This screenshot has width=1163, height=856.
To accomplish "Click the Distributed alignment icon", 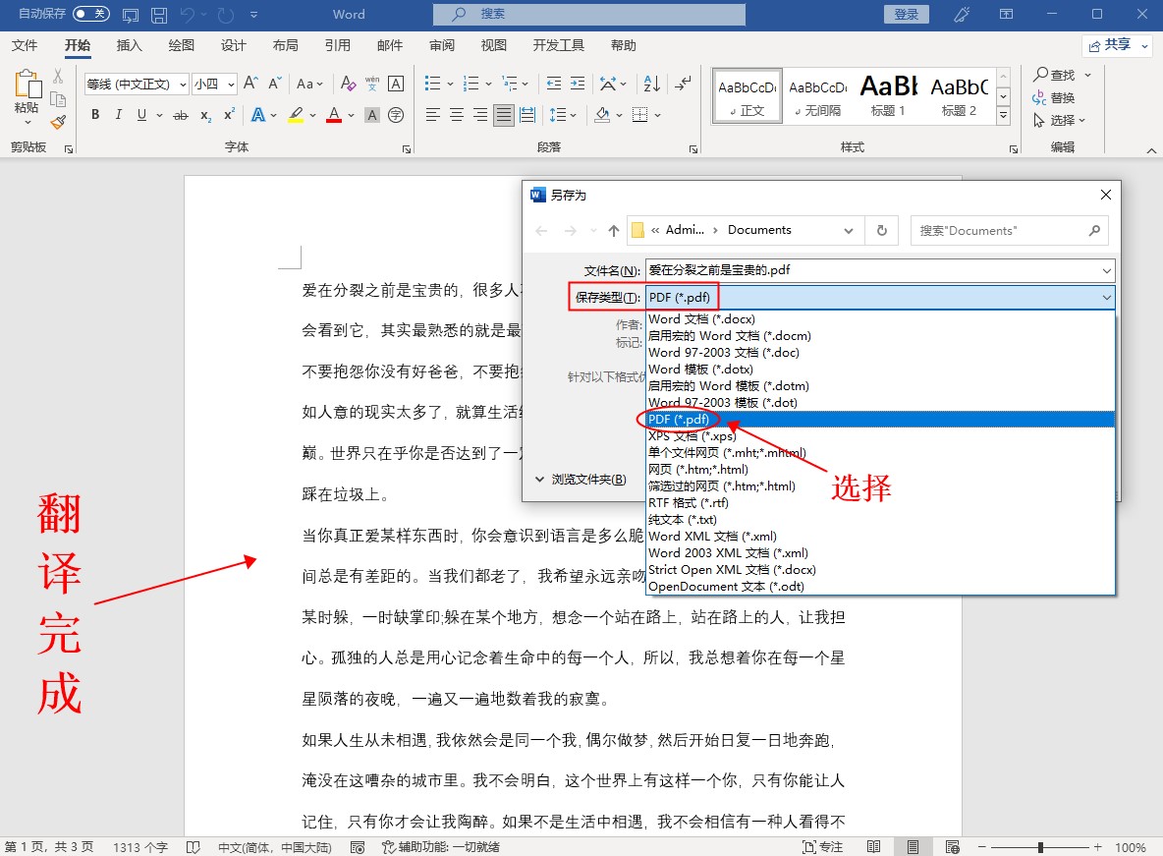I will coord(527,114).
